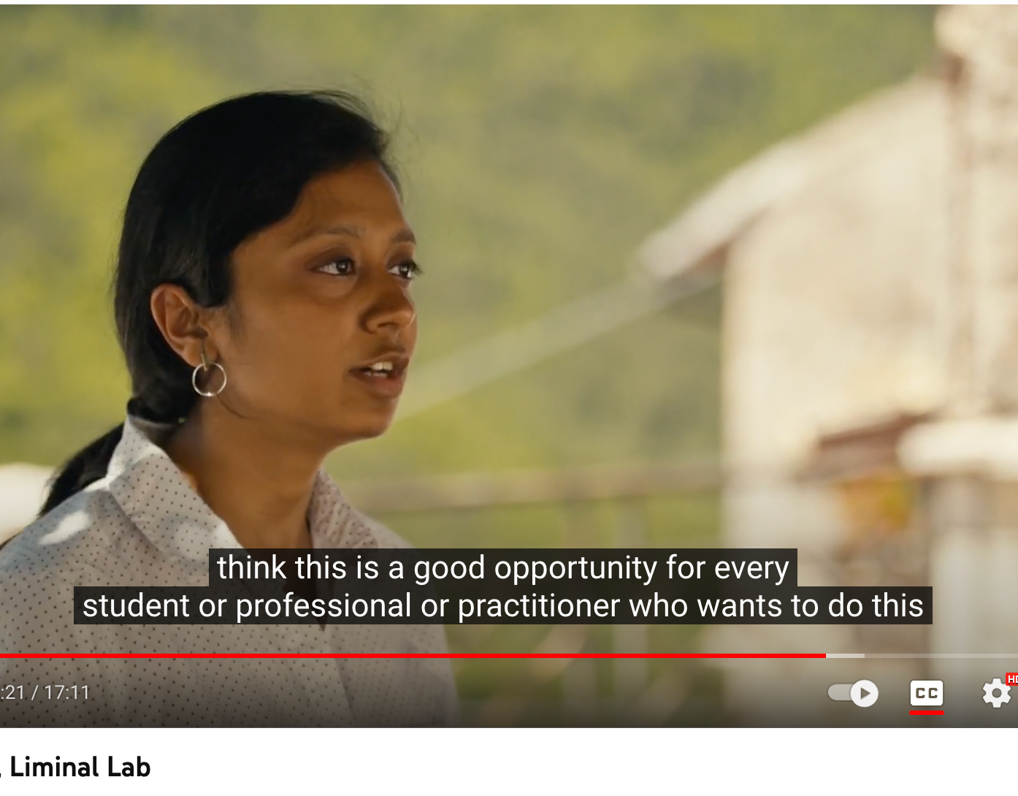Click the current time before the slash
This screenshot has width=1018, height=796.
(x=12, y=692)
